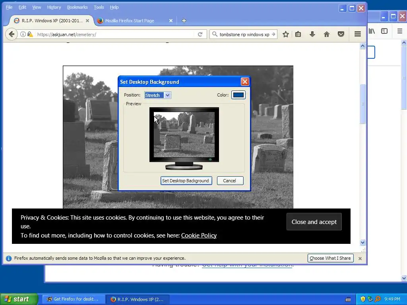Save page to Pocket icon
The width and height of the screenshot is (407, 305).
click(341, 34)
